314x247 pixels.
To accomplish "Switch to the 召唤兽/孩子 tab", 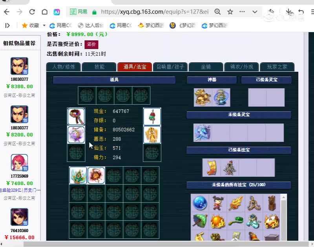I will (170, 67).
